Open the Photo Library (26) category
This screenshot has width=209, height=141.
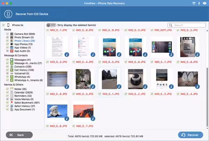click(25, 41)
